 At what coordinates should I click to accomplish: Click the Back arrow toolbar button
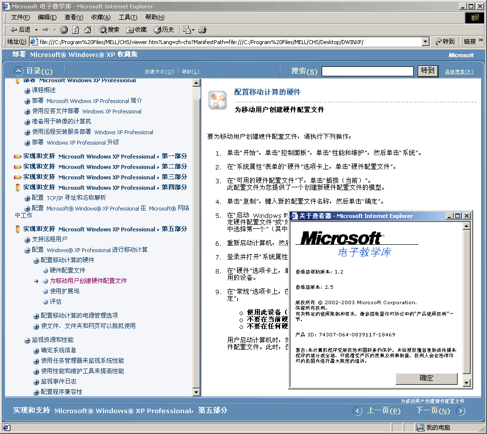click(20, 30)
